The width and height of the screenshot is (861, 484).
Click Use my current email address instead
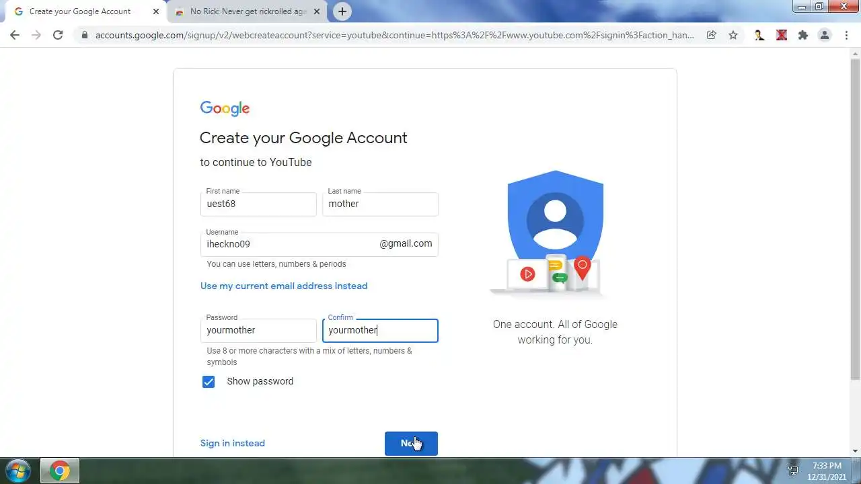point(284,286)
